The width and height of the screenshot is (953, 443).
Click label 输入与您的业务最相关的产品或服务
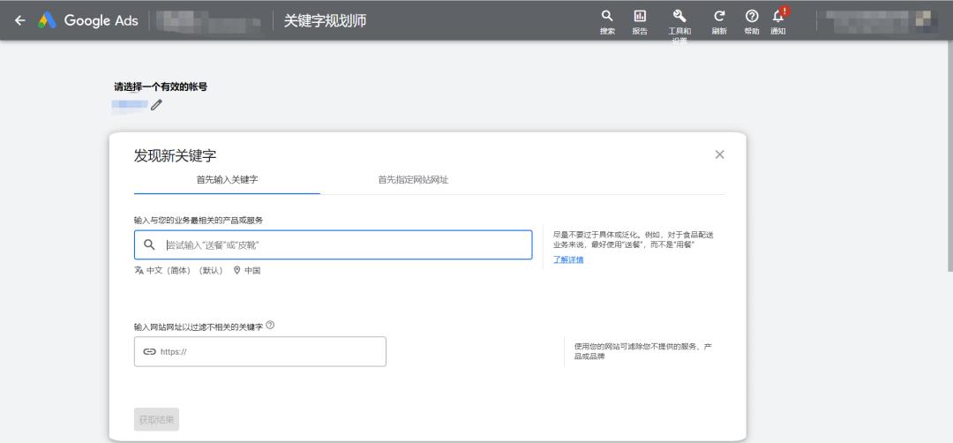(199, 220)
